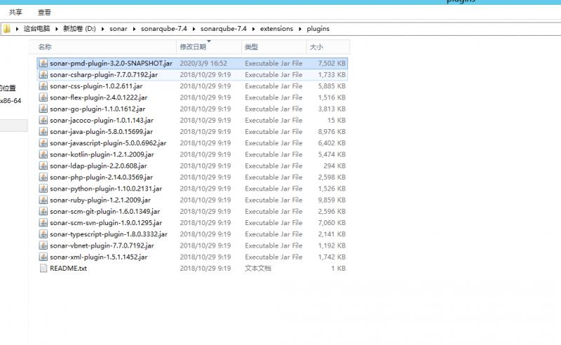This screenshot has height=345, width=561.
Task: Select file sonar-kotlin-plugin-1.2.1.2009.jar
Action: 102,154
